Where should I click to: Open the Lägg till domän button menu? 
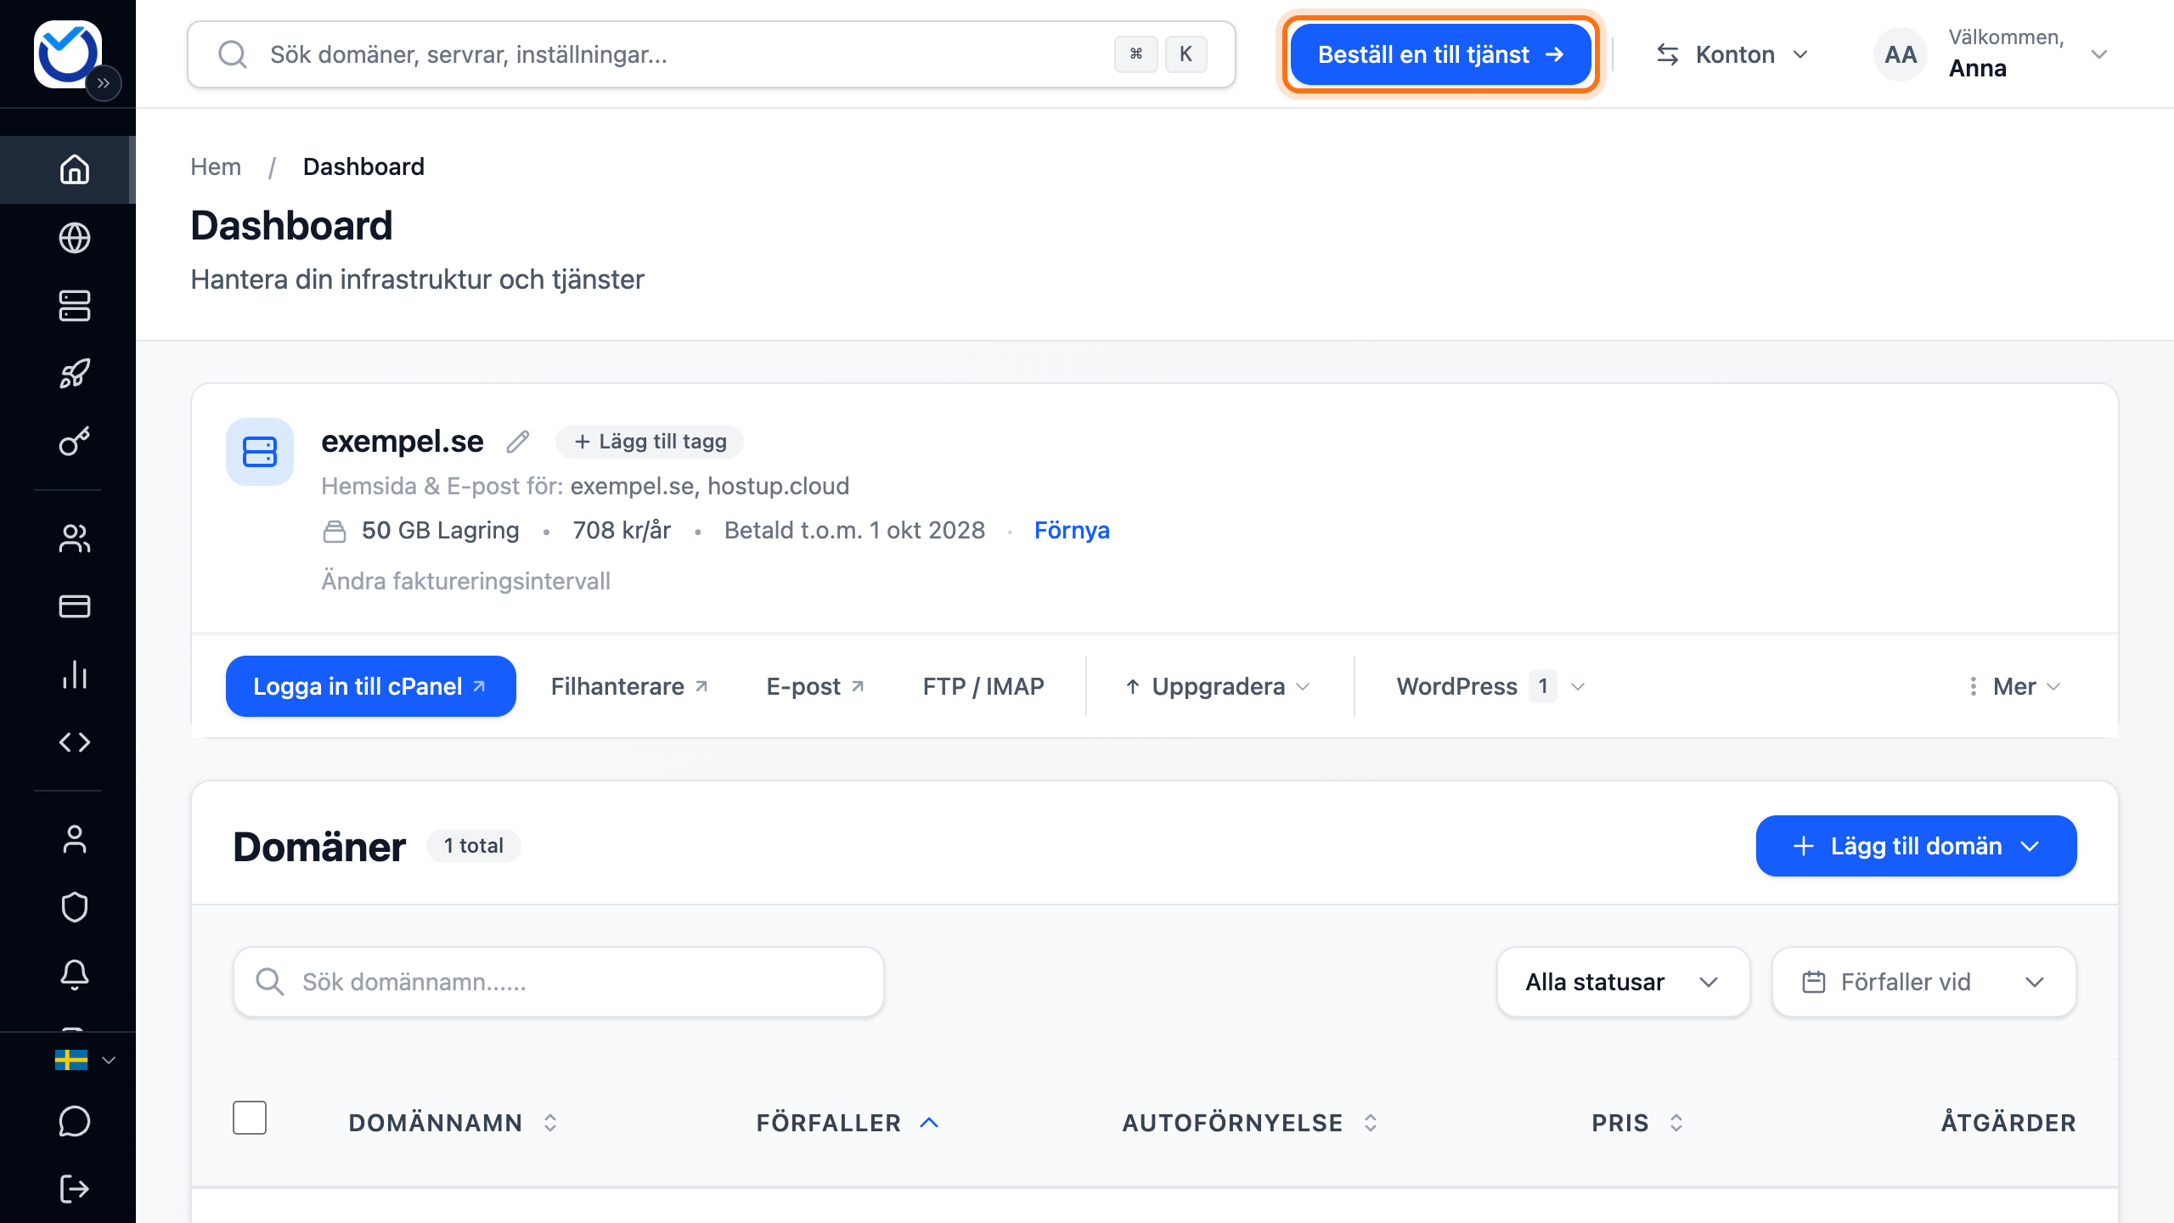tap(1916, 846)
